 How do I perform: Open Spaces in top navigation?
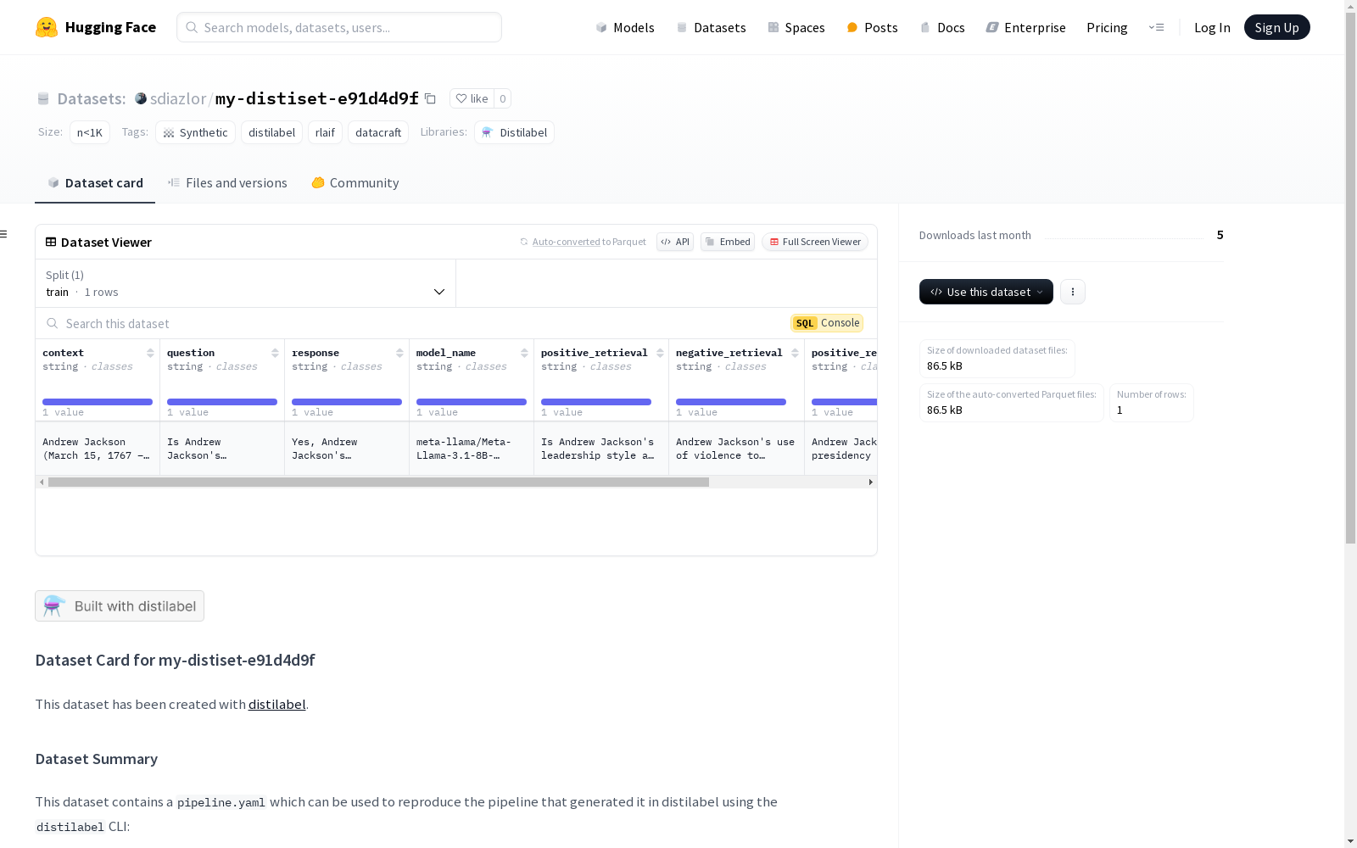click(x=796, y=27)
